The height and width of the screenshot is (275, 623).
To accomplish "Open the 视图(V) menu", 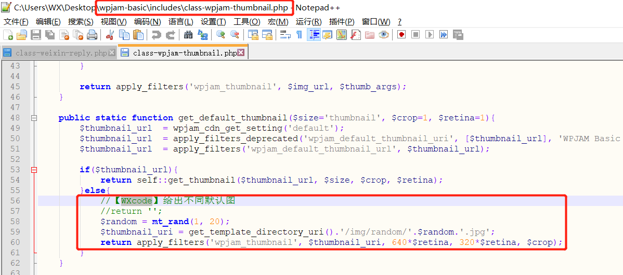I will [114, 22].
